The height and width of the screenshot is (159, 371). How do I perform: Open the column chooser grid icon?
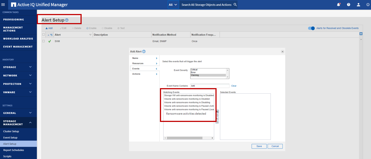pos(361,34)
